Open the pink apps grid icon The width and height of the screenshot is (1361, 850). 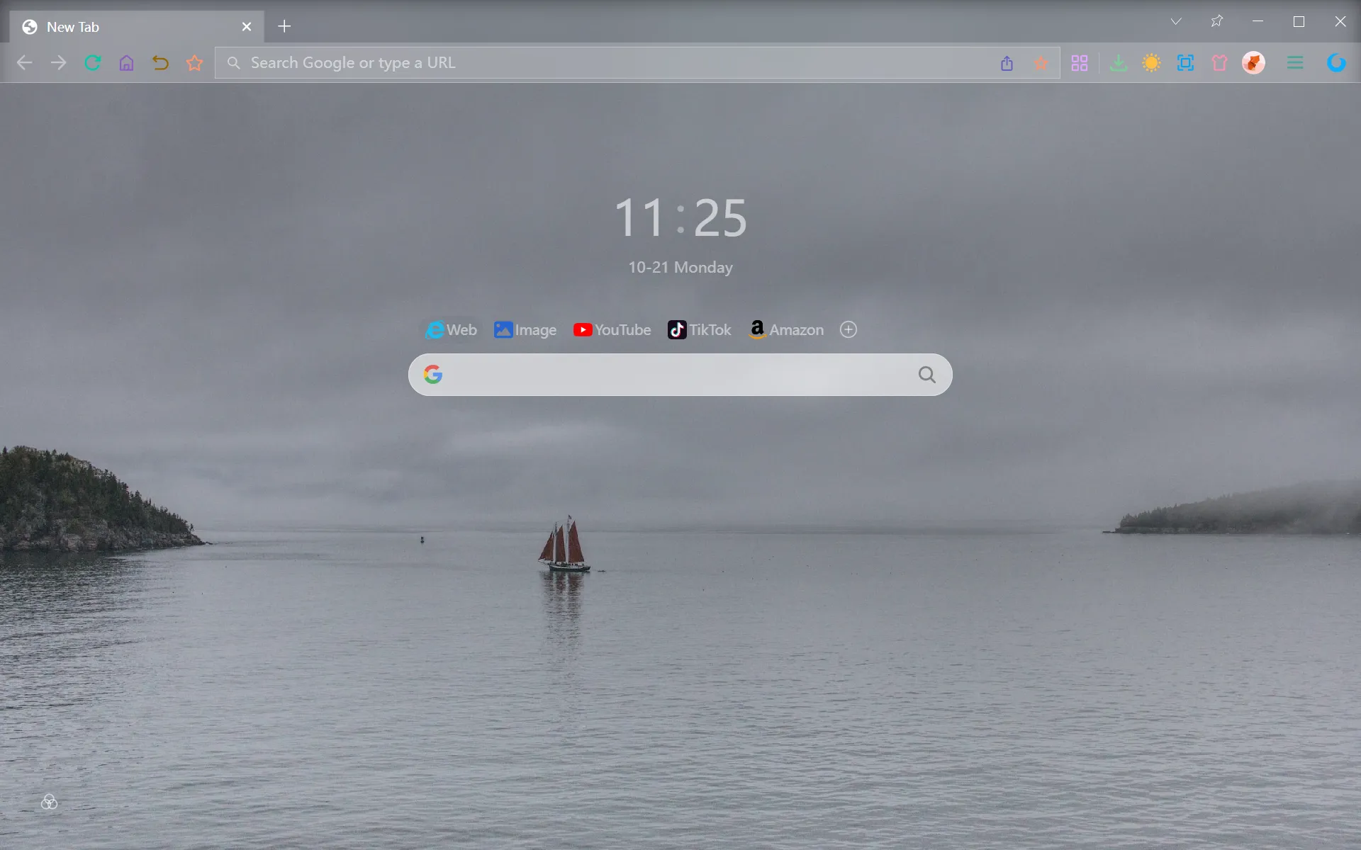pyautogui.click(x=1080, y=63)
